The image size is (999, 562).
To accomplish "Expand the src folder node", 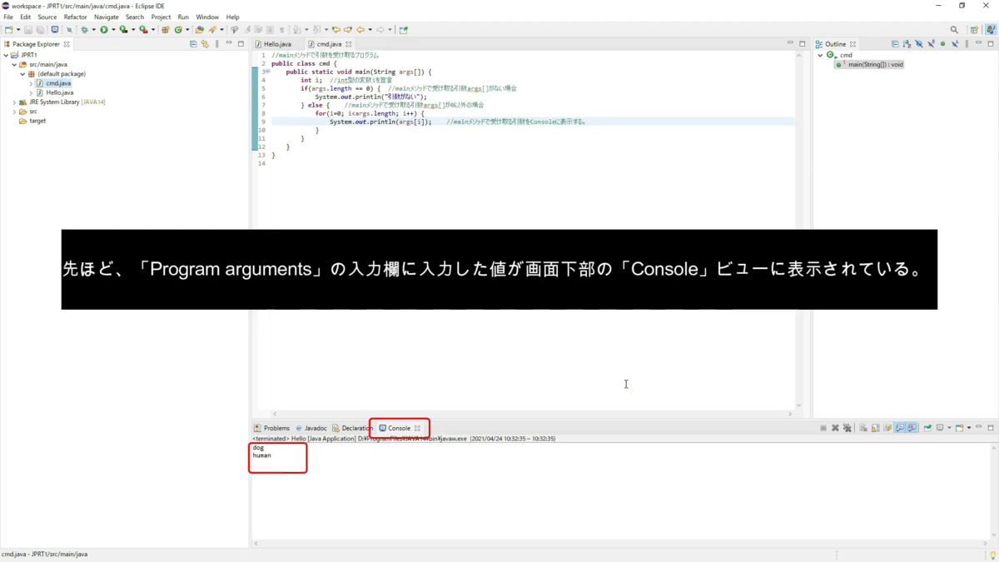I will tap(14, 112).
